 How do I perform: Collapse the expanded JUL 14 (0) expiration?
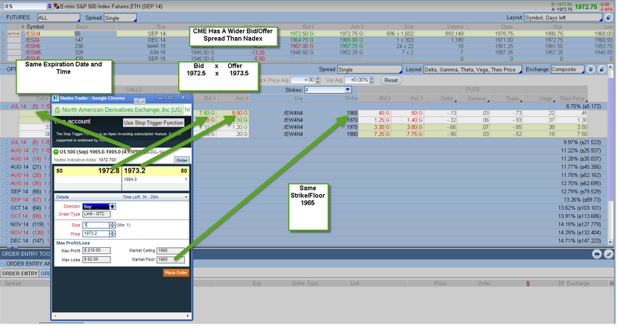(x=6, y=106)
